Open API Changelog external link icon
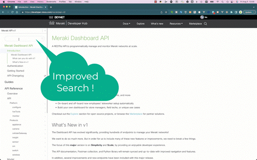Screen dimensions: 257x160 pyautogui.click(x=45, y=76)
